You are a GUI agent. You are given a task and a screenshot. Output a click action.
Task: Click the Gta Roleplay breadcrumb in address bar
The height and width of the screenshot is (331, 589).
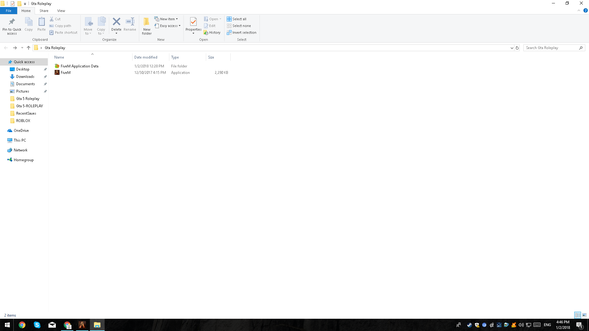[x=55, y=48]
